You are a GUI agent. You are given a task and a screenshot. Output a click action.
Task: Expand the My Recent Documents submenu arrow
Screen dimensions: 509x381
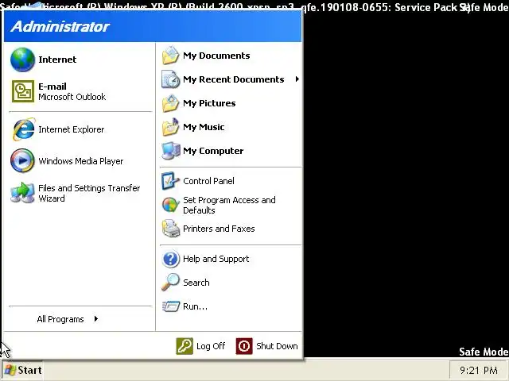point(297,79)
